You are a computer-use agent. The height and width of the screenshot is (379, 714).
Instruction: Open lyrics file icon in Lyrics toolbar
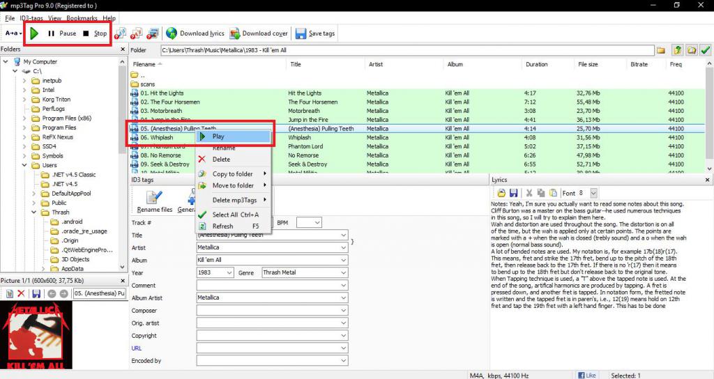click(x=501, y=193)
